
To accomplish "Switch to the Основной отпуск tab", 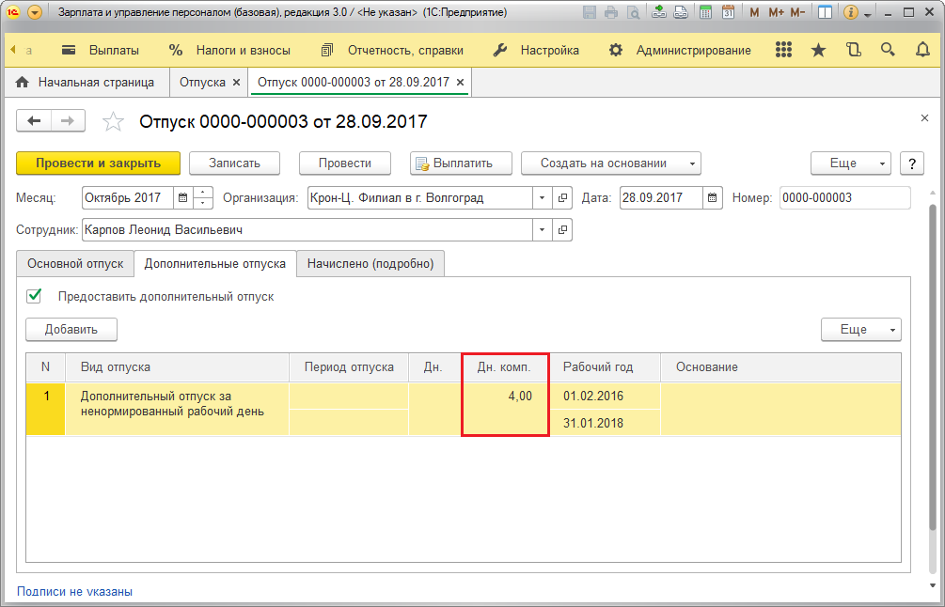I will point(75,264).
